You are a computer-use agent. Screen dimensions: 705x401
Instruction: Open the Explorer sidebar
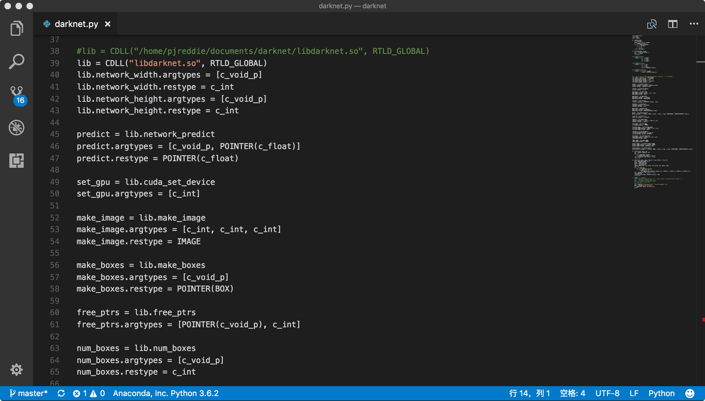pos(16,28)
